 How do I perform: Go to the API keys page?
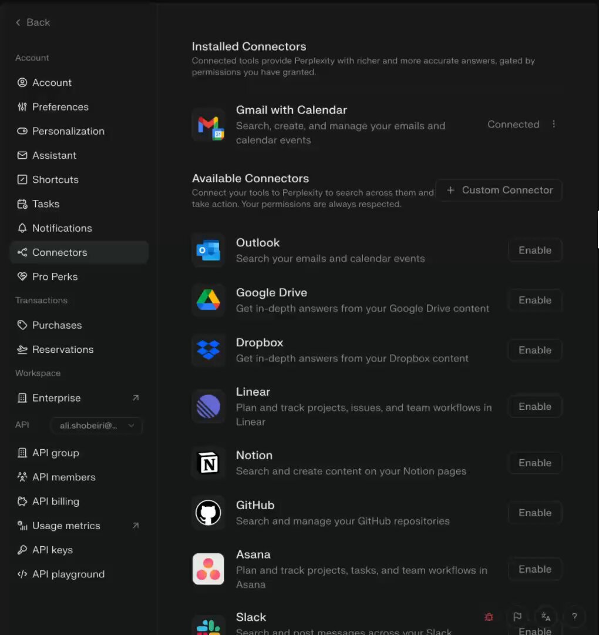[x=79, y=550]
